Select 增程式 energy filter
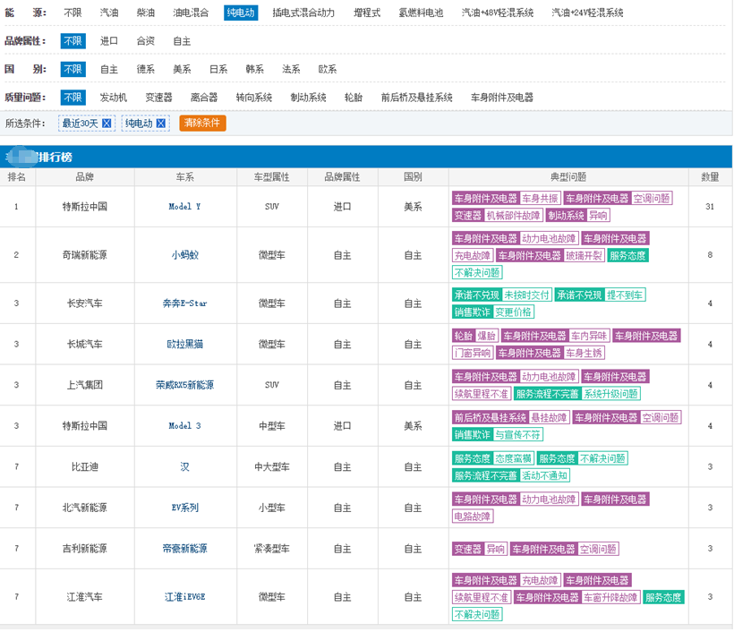The height and width of the screenshot is (632, 734). click(367, 13)
